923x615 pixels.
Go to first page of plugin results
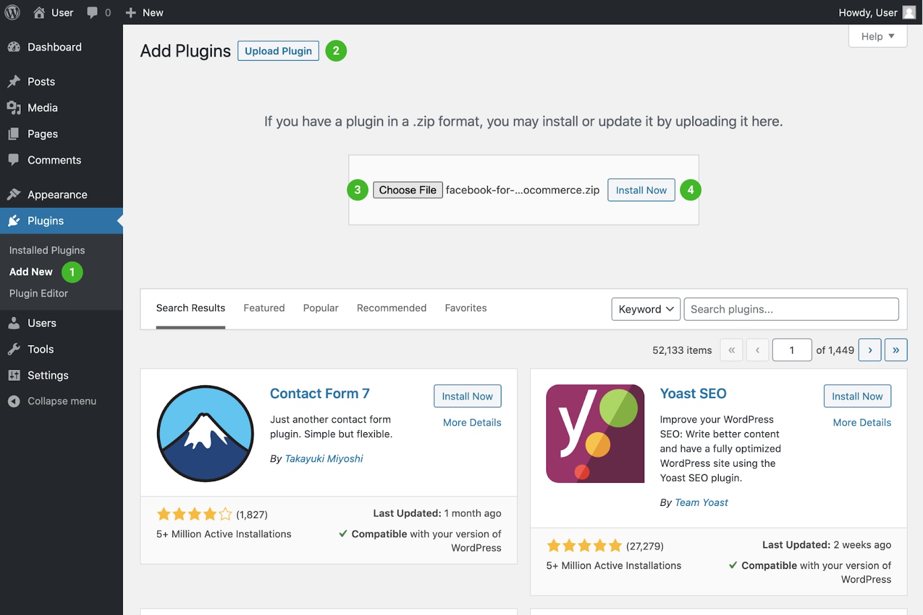click(x=731, y=350)
